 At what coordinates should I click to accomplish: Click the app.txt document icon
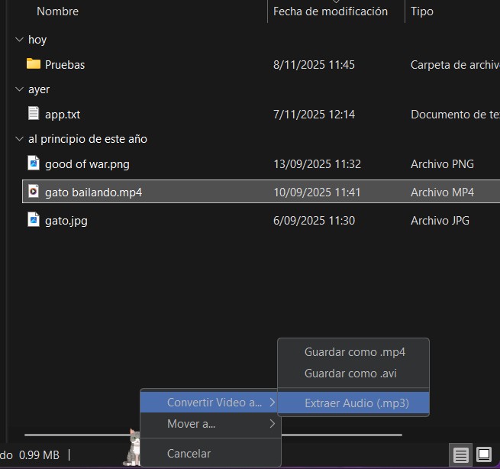[x=33, y=114]
